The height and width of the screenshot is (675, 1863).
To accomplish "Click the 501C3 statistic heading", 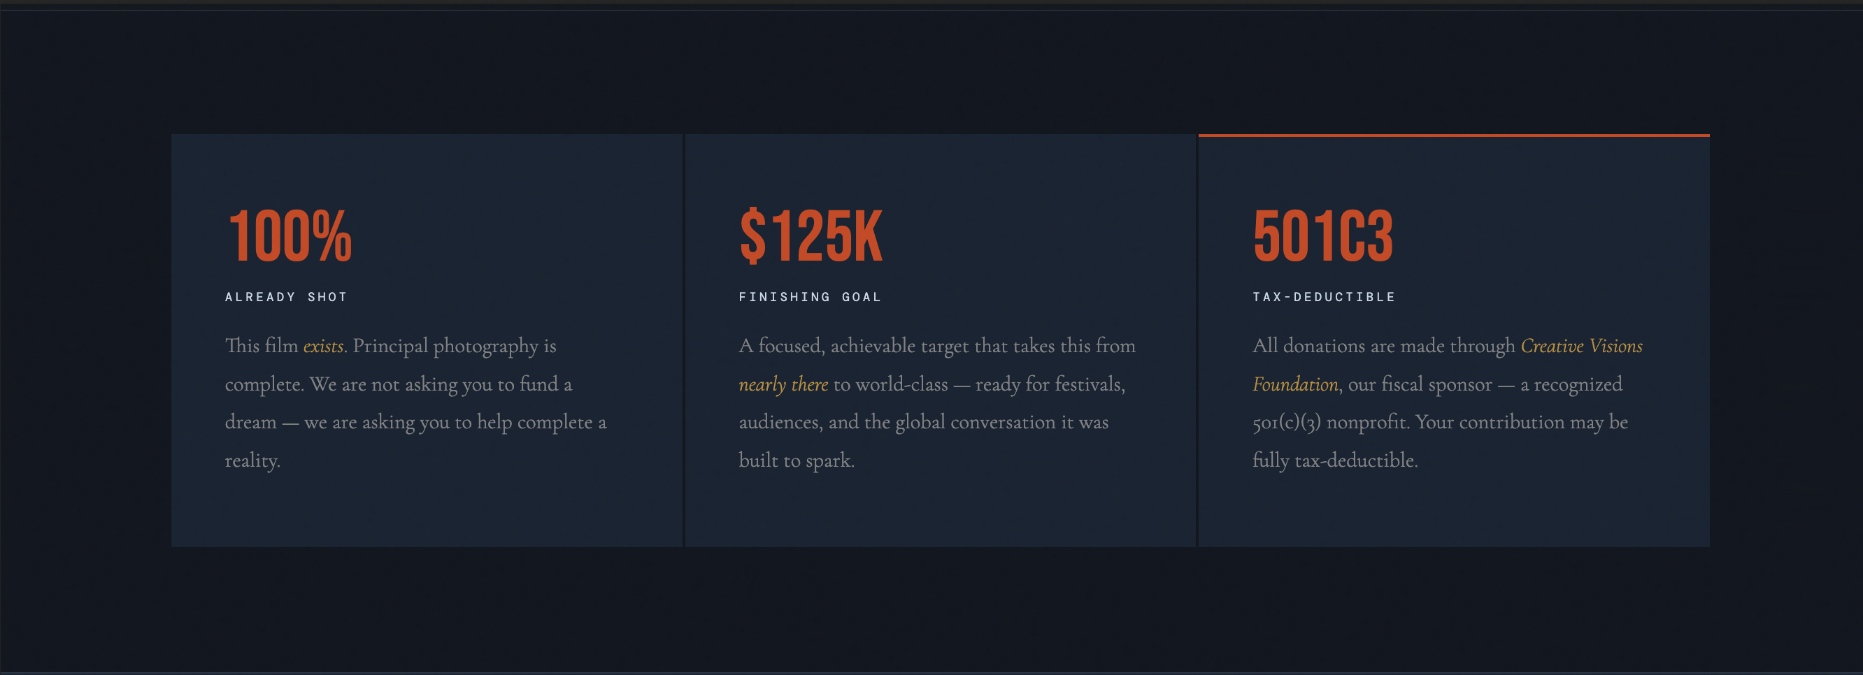I will tap(1322, 235).
